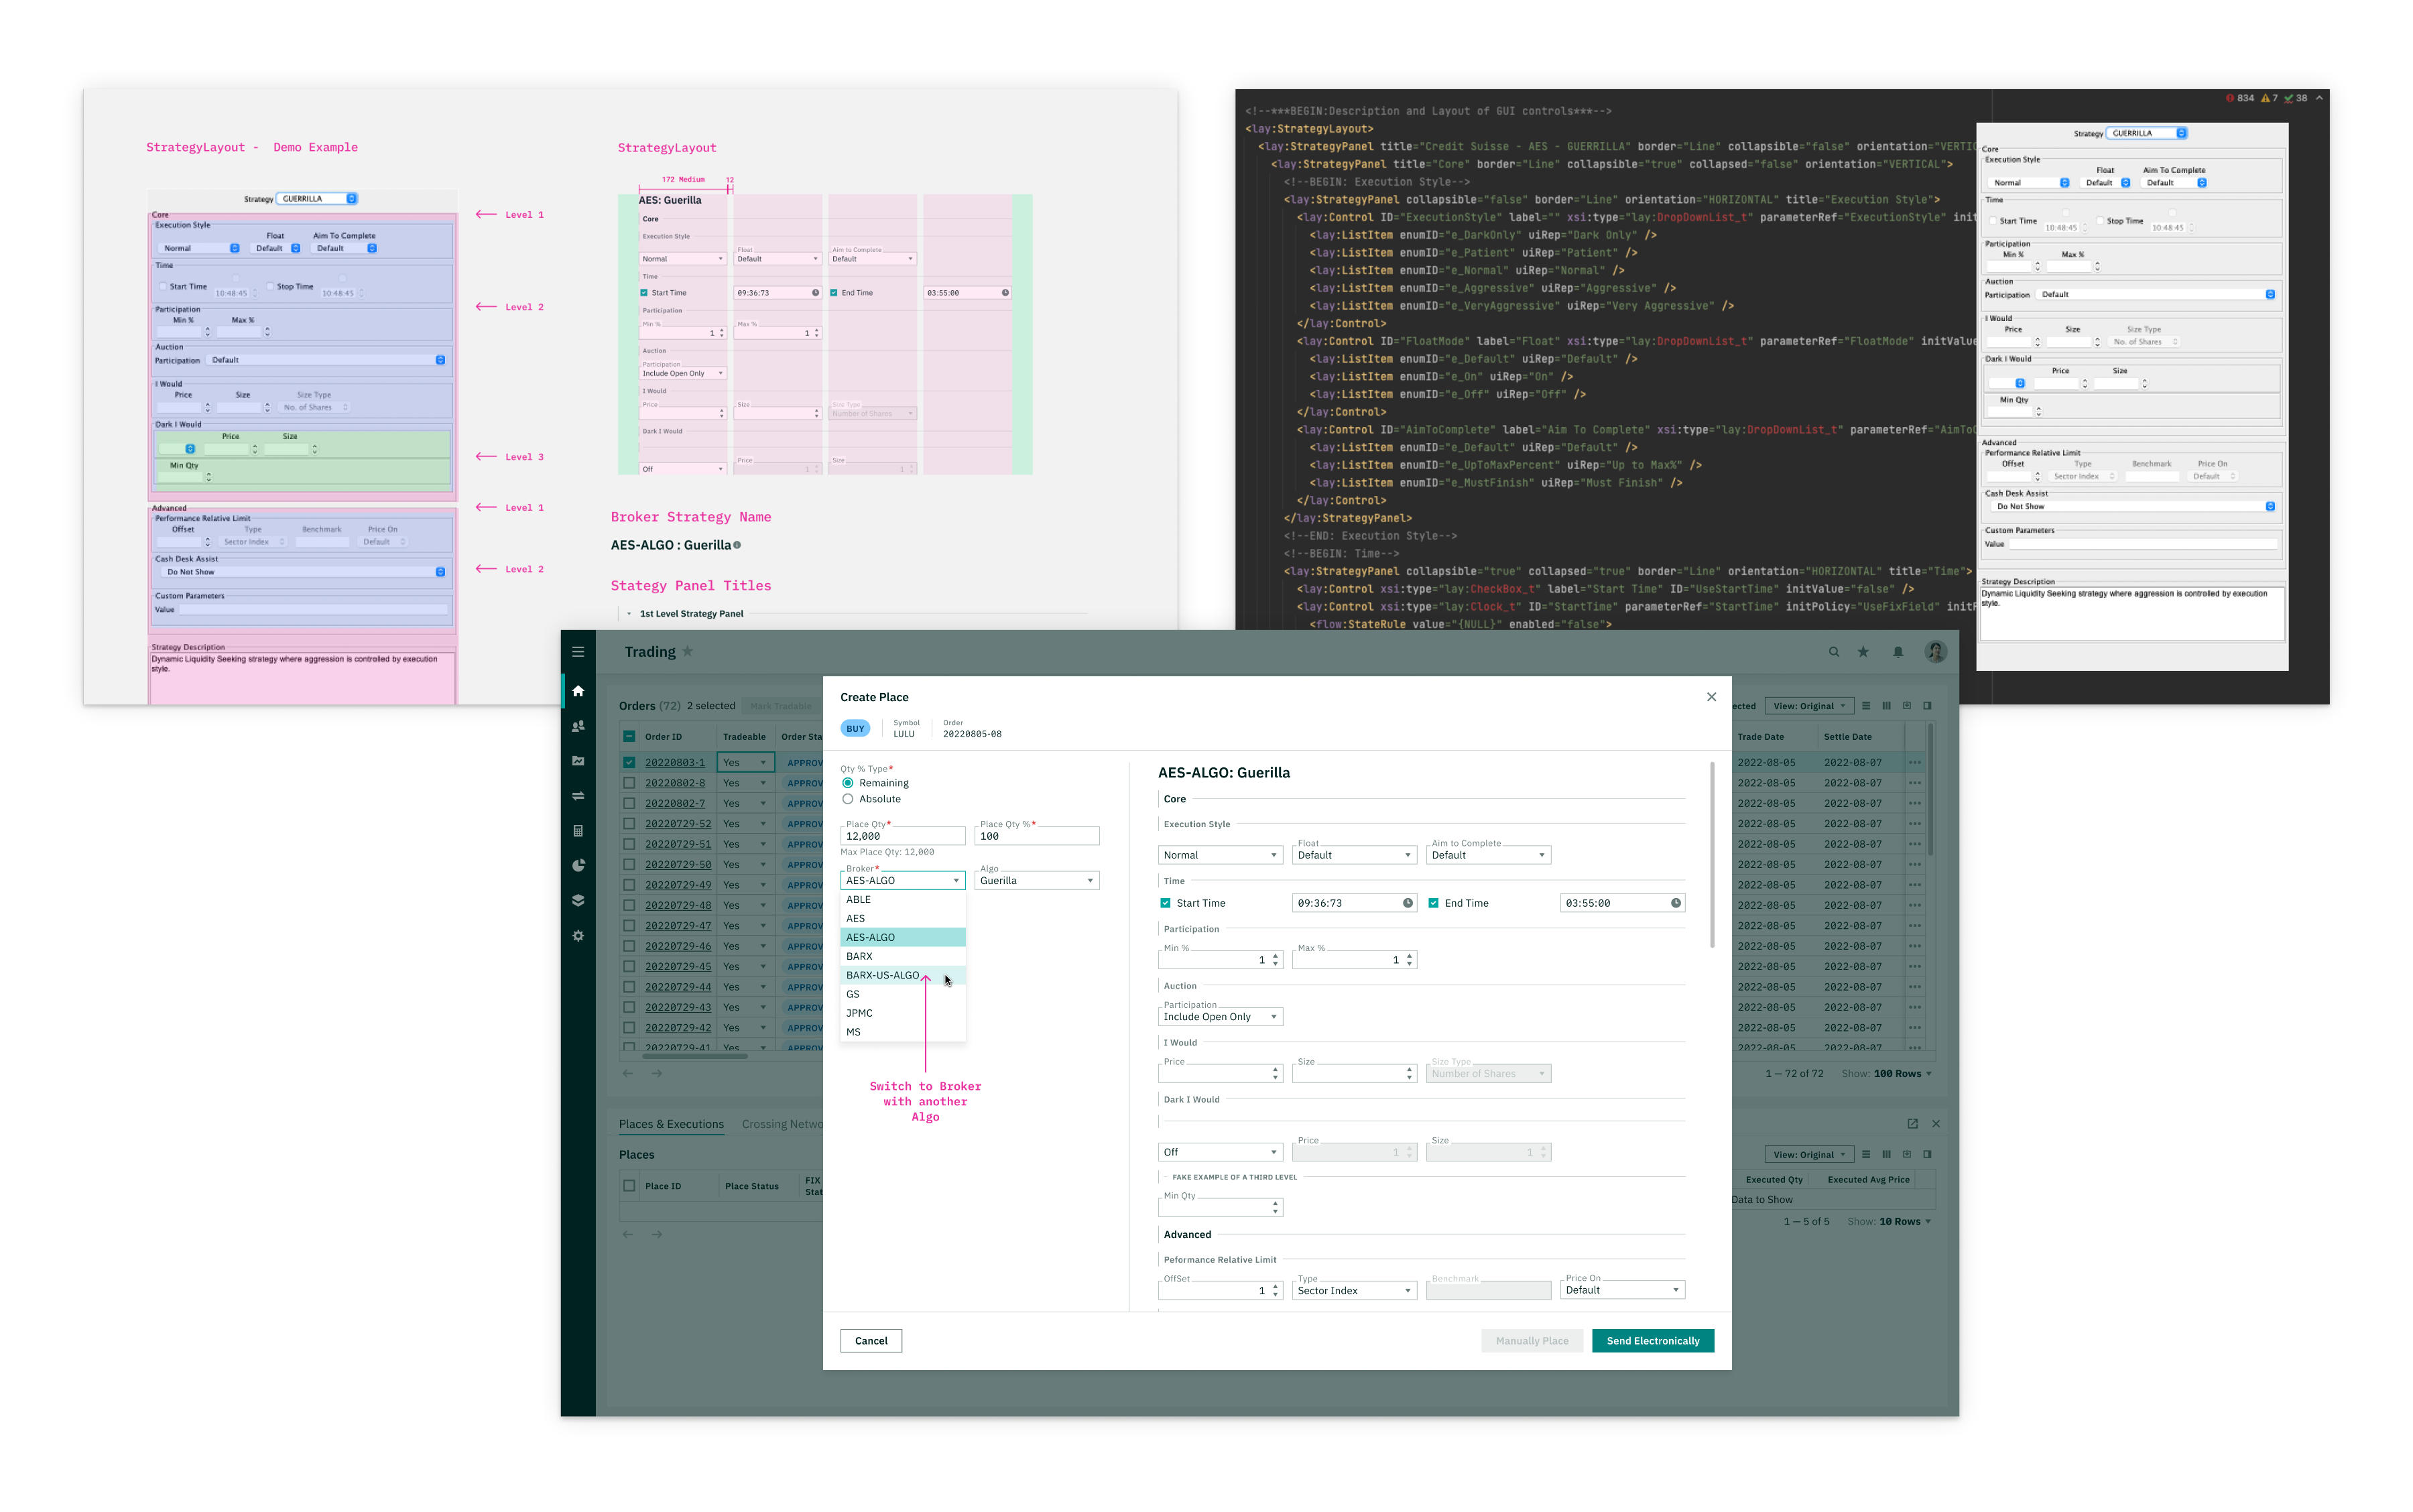Expand the Execution Style Normal dropdown

coord(1219,855)
